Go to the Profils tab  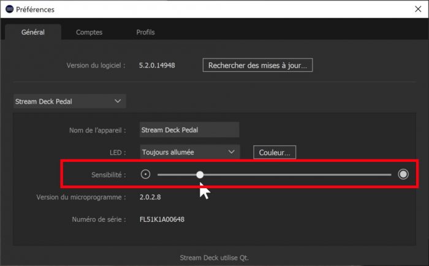tap(145, 32)
